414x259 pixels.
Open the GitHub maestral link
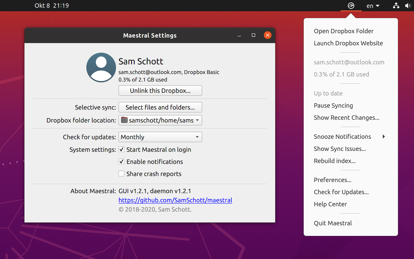pyautogui.click(x=175, y=200)
